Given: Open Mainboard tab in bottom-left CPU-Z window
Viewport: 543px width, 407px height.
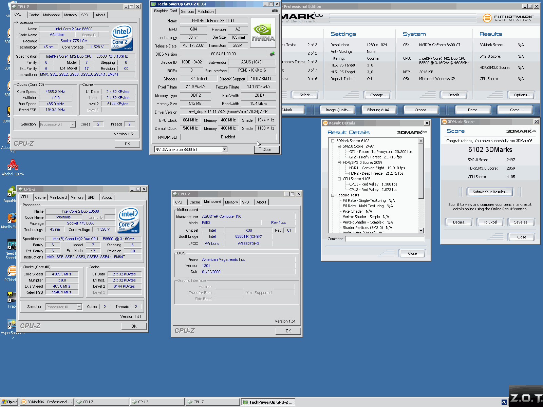Looking at the screenshot, I should click(x=58, y=197).
